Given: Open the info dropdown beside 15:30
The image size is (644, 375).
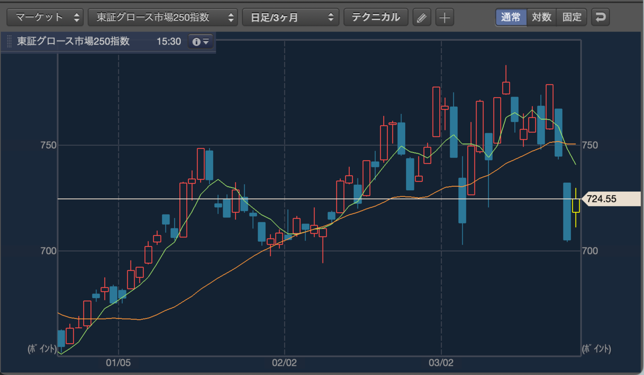Looking at the screenshot, I should [201, 42].
